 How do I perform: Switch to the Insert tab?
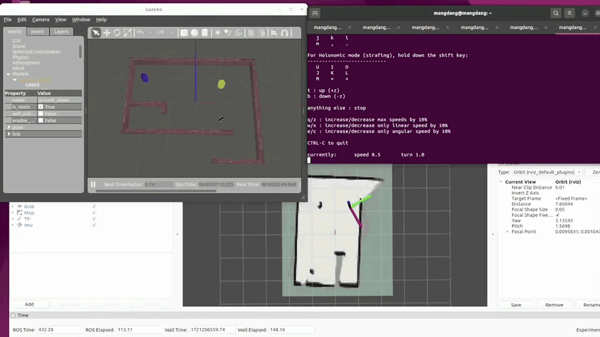point(37,32)
